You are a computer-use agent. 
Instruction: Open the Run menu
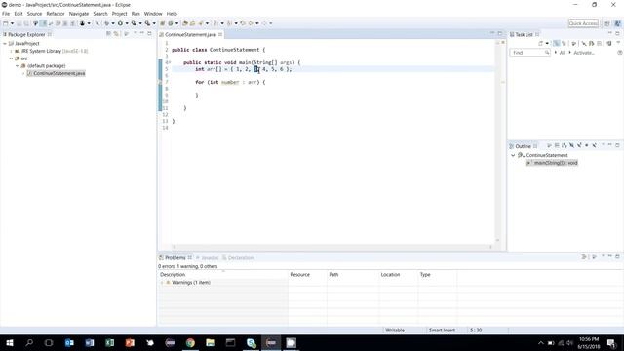(136, 14)
